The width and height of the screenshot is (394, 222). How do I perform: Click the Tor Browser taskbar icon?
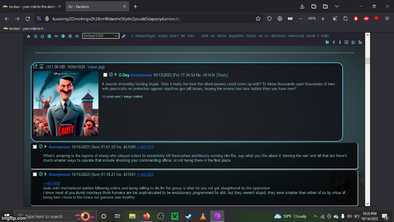coord(217,216)
